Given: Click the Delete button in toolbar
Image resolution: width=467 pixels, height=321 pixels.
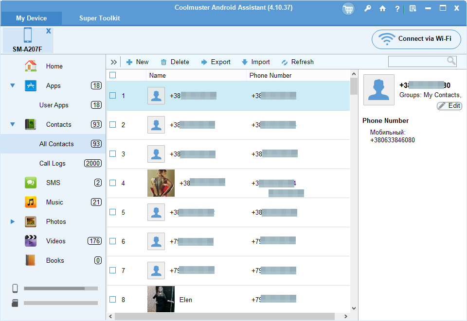Looking at the screenshot, I should (x=175, y=62).
